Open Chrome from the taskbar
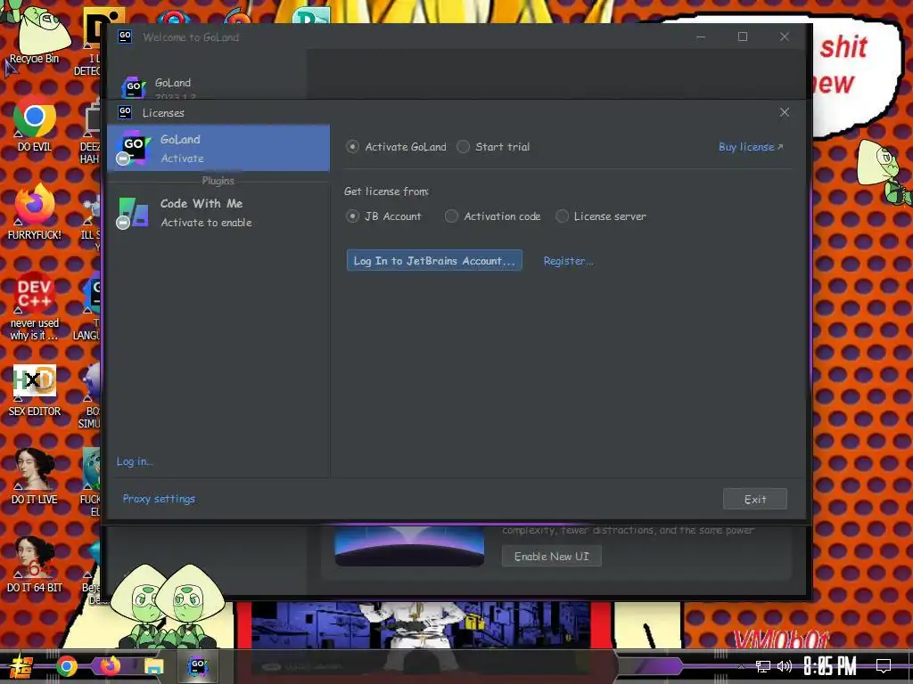The width and height of the screenshot is (913, 684). pyautogui.click(x=67, y=666)
